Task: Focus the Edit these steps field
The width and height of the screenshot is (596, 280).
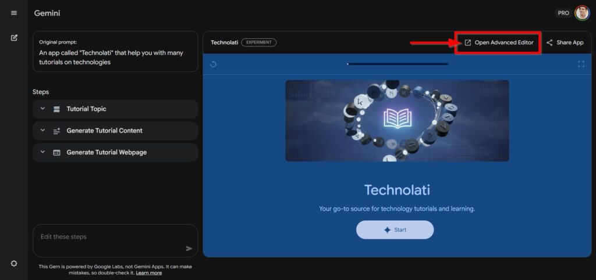Action: pyautogui.click(x=108, y=237)
